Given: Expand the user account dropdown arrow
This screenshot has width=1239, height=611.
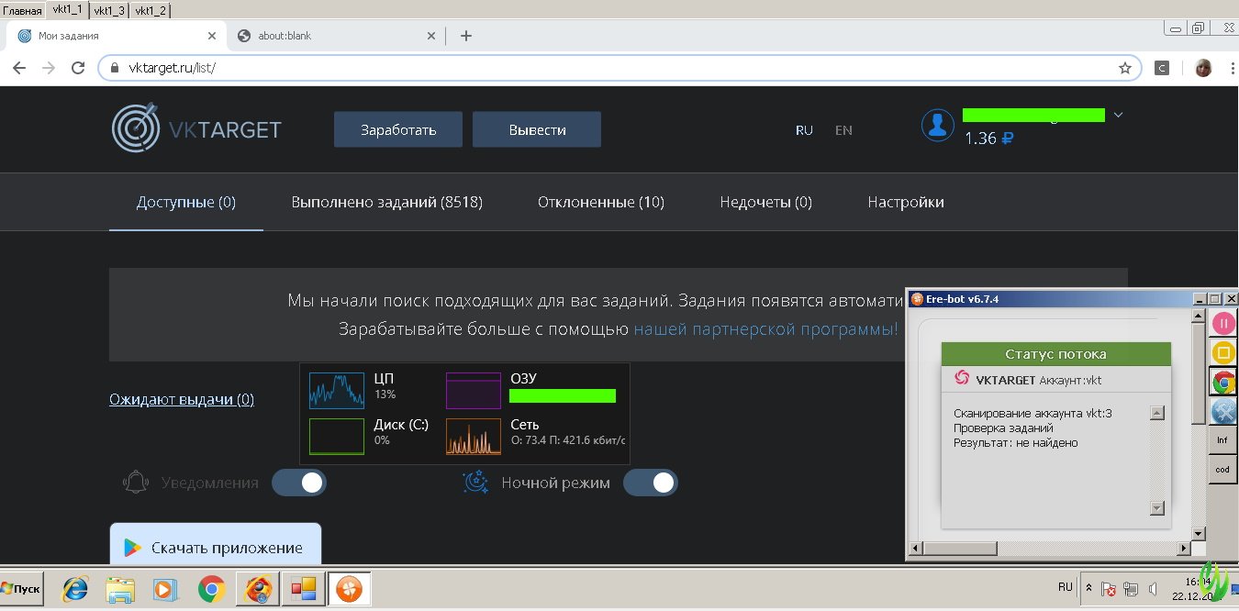Looking at the screenshot, I should click(x=1118, y=115).
